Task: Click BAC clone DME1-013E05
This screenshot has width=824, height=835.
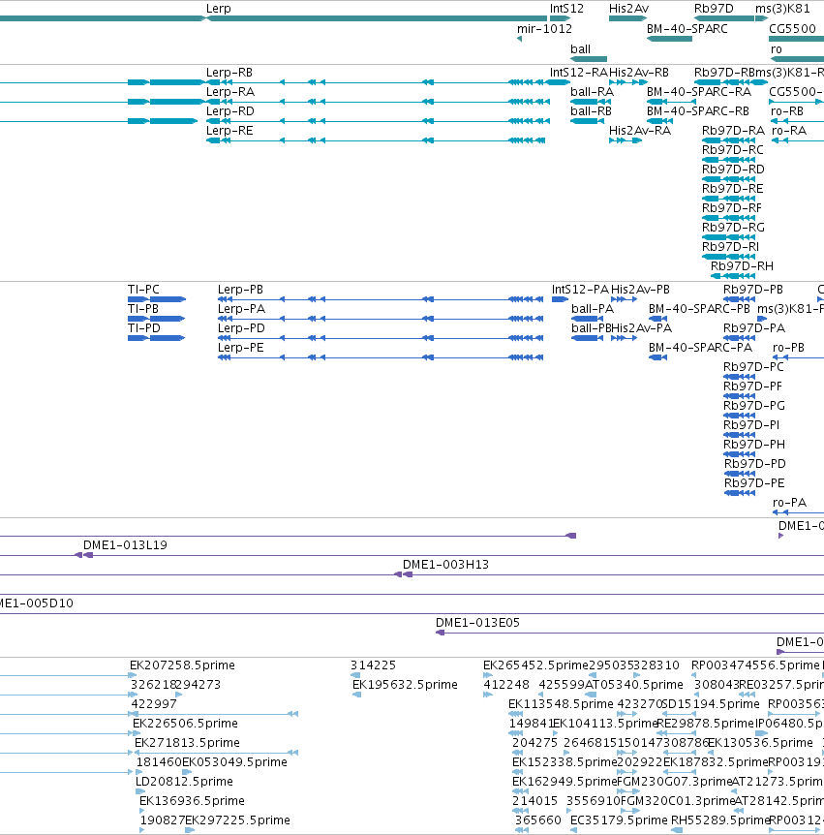Action: [477, 623]
